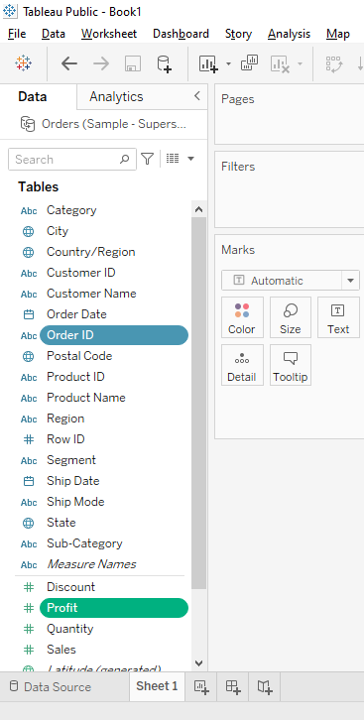Click the Duplicate sheet icon

click(x=249, y=62)
